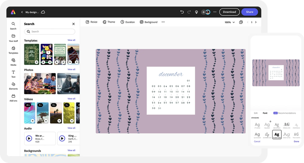Select the 14 s hikers sunset video
The height and width of the screenshot is (163, 304).
[x=56, y=113]
